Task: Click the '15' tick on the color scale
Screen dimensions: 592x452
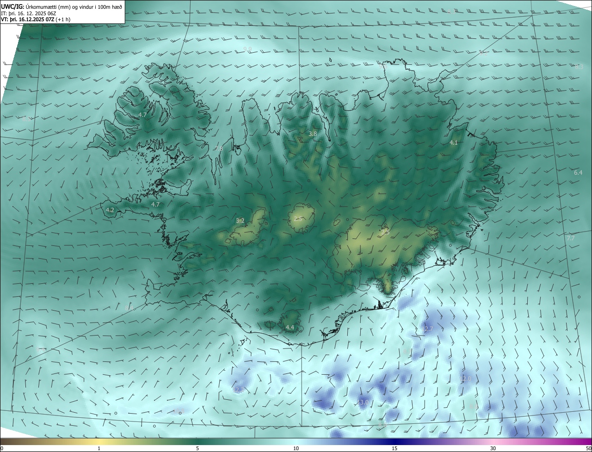Action: (x=395, y=448)
